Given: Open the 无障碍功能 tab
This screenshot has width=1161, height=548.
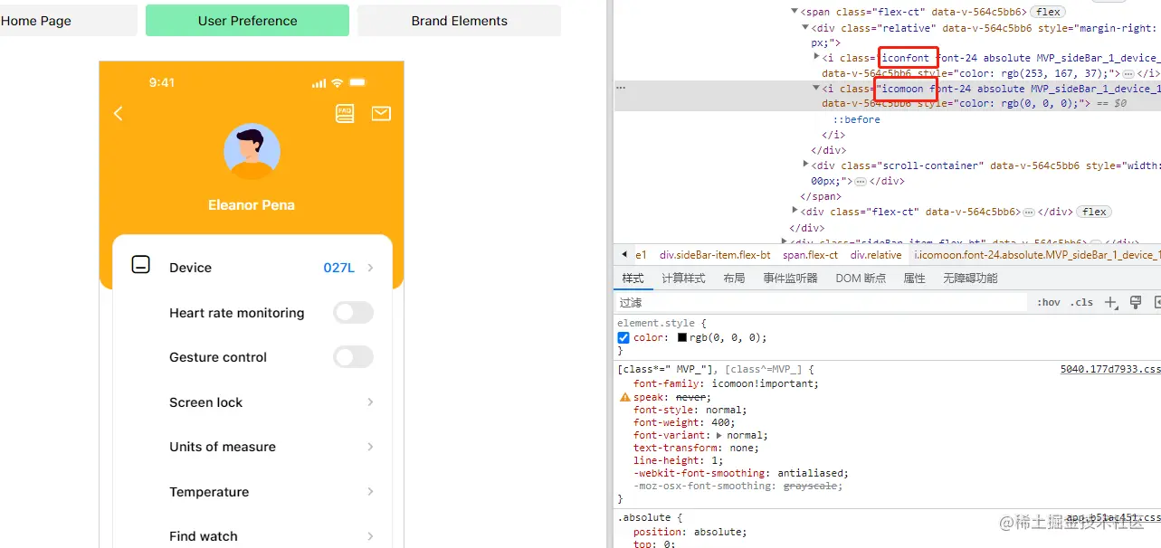Looking at the screenshot, I should tap(970, 279).
